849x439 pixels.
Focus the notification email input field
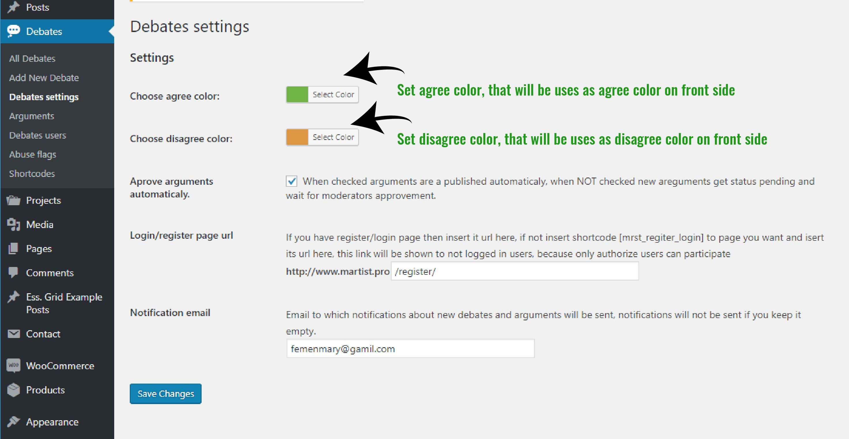click(410, 349)
